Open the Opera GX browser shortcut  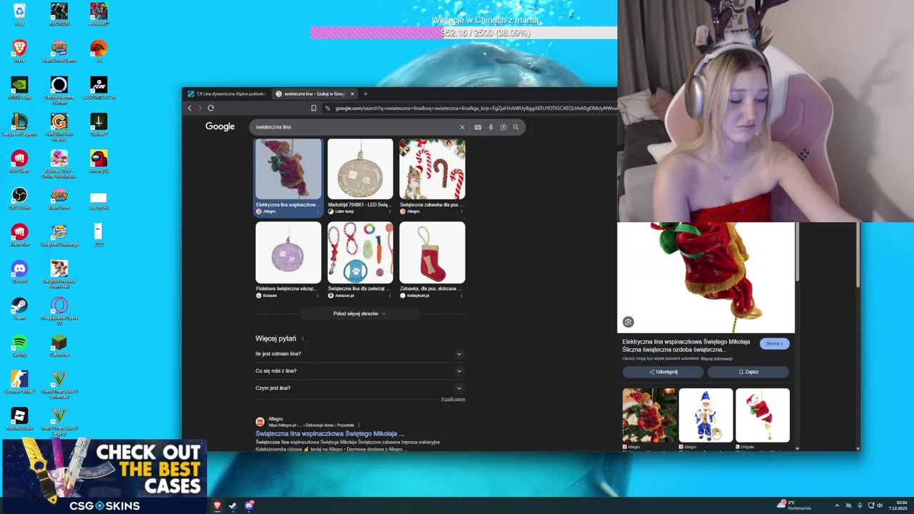point(59,310)
